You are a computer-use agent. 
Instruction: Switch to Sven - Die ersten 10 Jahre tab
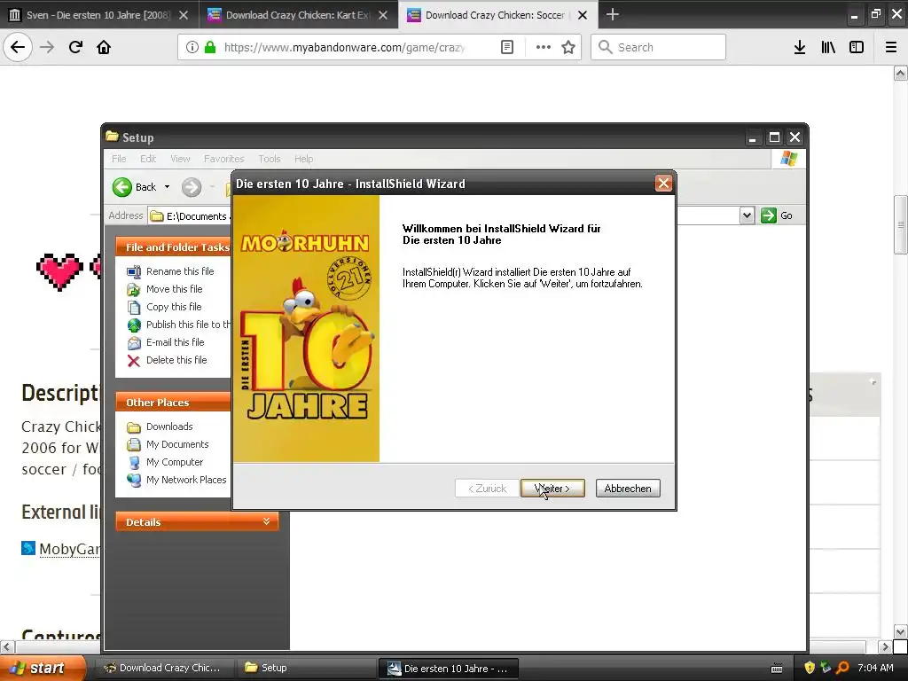(98, 15)
